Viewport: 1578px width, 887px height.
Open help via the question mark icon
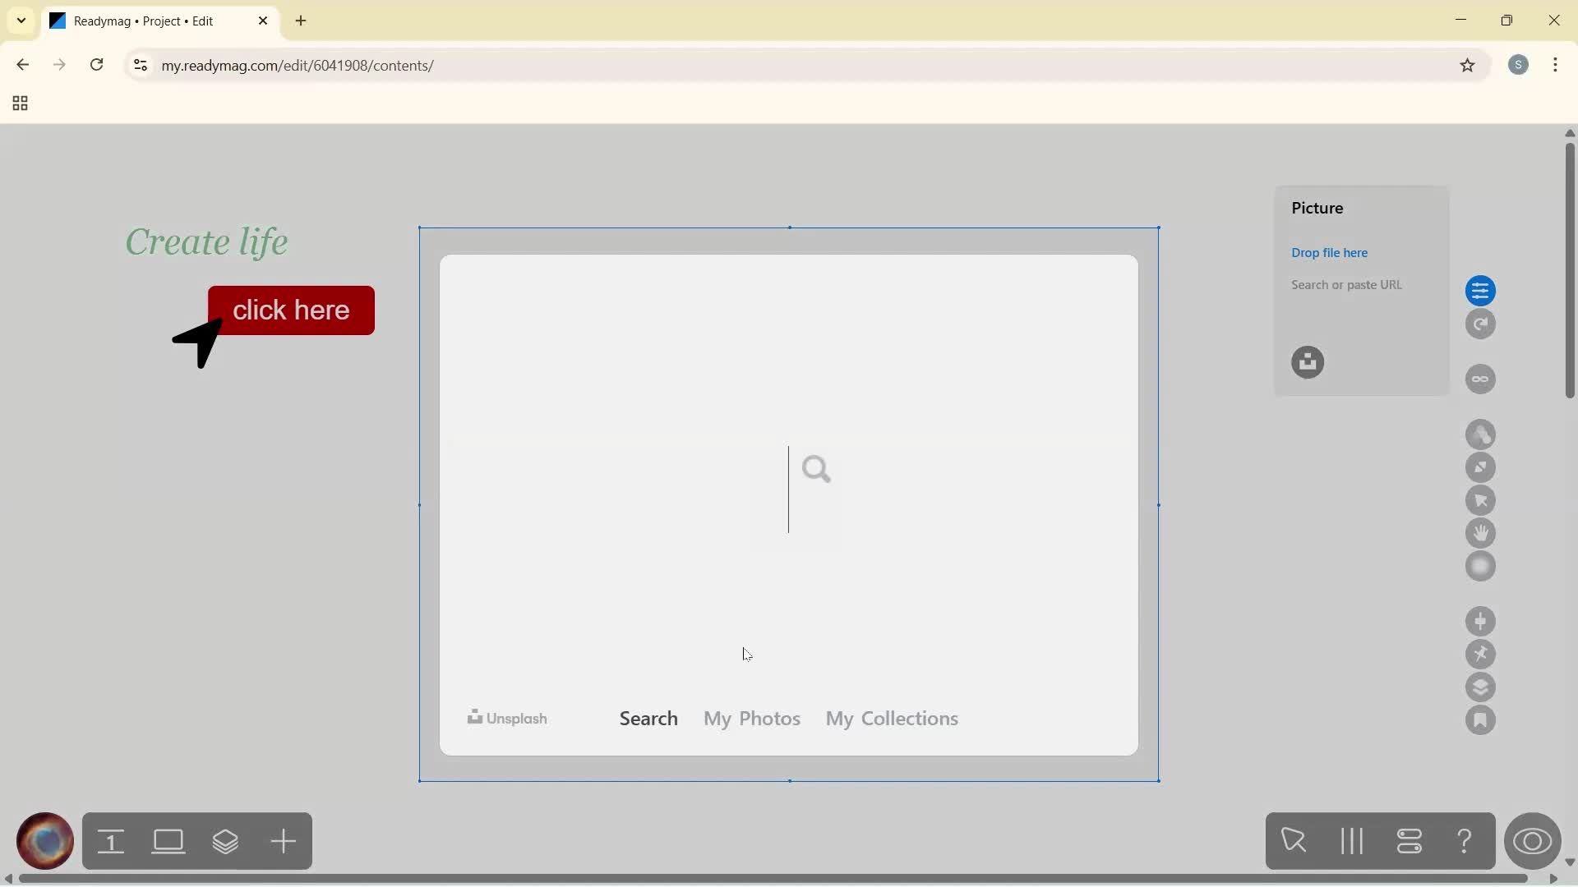pyautogui.click(x=1465, y=841)
